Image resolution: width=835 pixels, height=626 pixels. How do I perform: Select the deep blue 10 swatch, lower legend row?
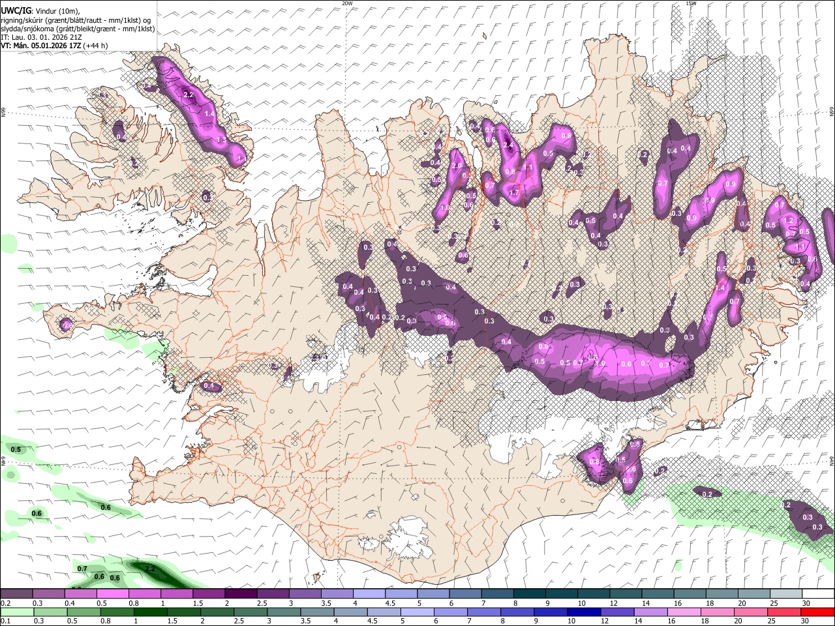pyautogui.click(x=584, y=612)
